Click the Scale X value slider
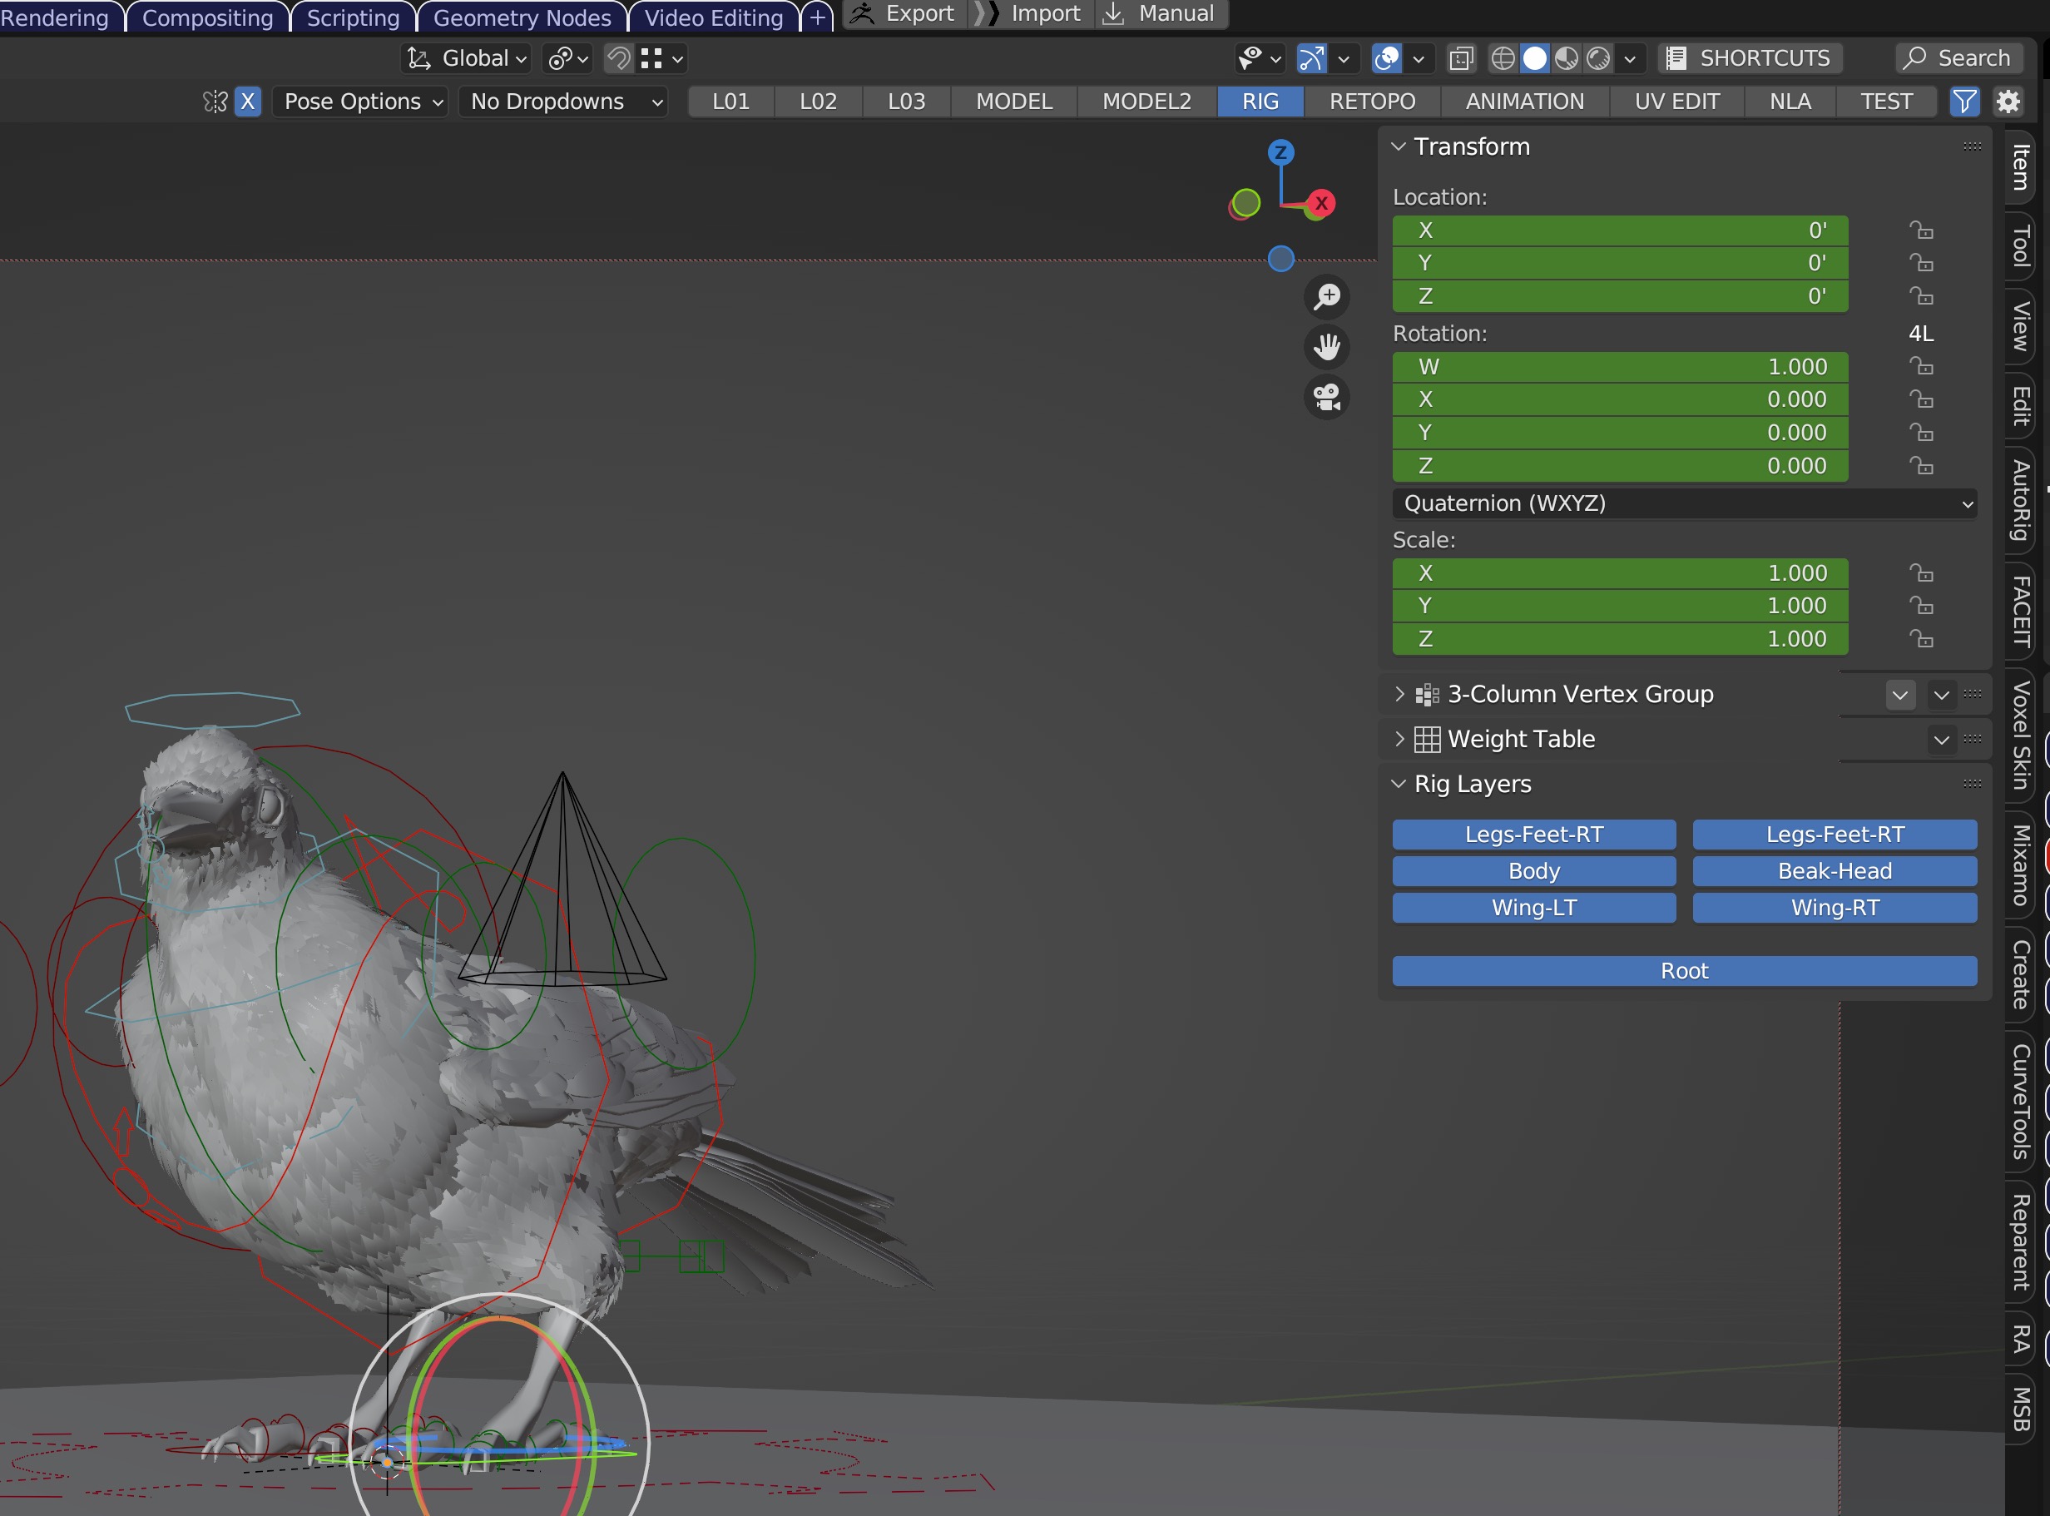2050x1516 pixels. coord(1620,572)
